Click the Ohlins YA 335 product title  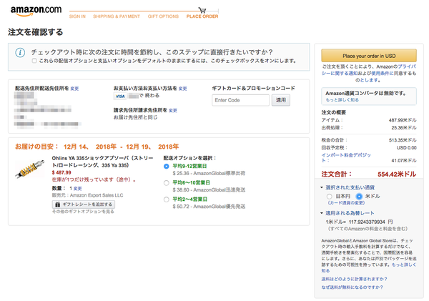coord(102,162)
